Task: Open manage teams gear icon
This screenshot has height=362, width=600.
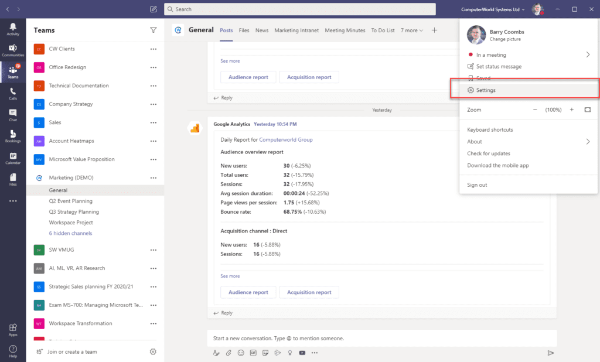Action: [x=153, y=351]
